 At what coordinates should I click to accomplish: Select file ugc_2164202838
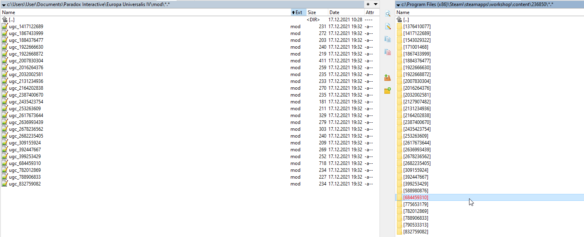coord(190,88)
